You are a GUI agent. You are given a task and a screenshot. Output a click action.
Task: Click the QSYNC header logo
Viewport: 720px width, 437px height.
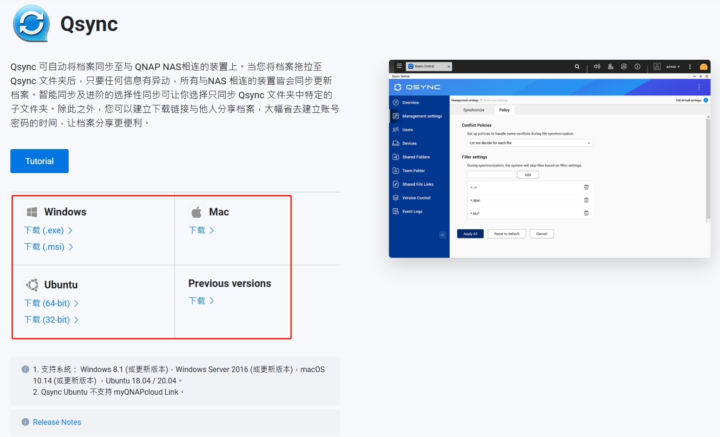417,87
